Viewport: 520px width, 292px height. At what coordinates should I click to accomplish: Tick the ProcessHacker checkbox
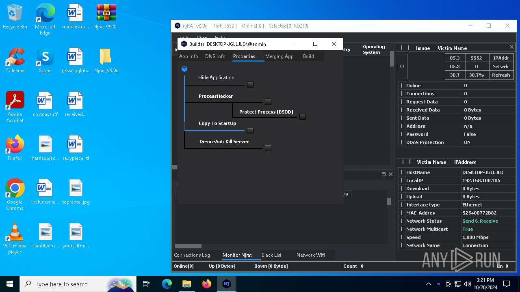click(268, 102)
